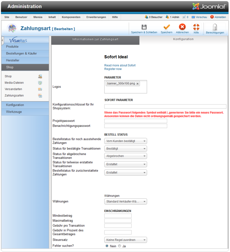Screen dimensions: 230x252
Task: Click the Benachrichtigungspasswort input field
Action: click(x=136, y=126)
